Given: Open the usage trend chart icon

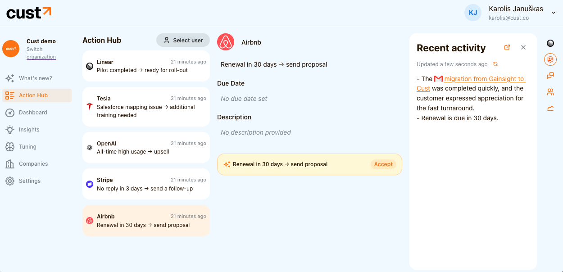Looking at the screenshot, I should [550, 108].
